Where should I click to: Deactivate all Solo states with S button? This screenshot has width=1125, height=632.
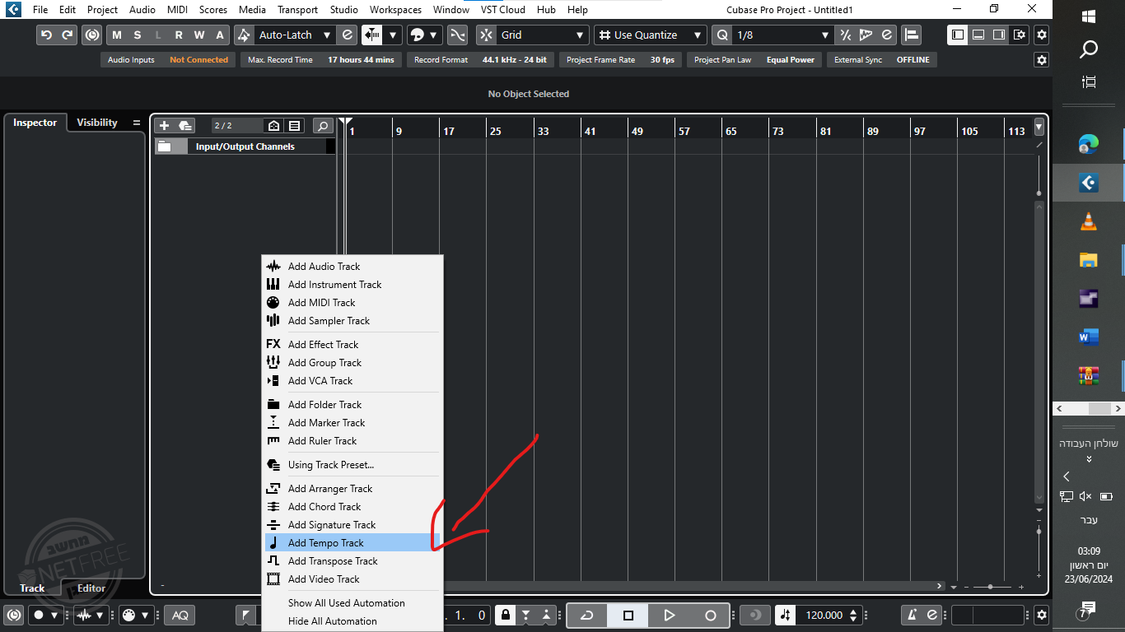pos(138,35)
